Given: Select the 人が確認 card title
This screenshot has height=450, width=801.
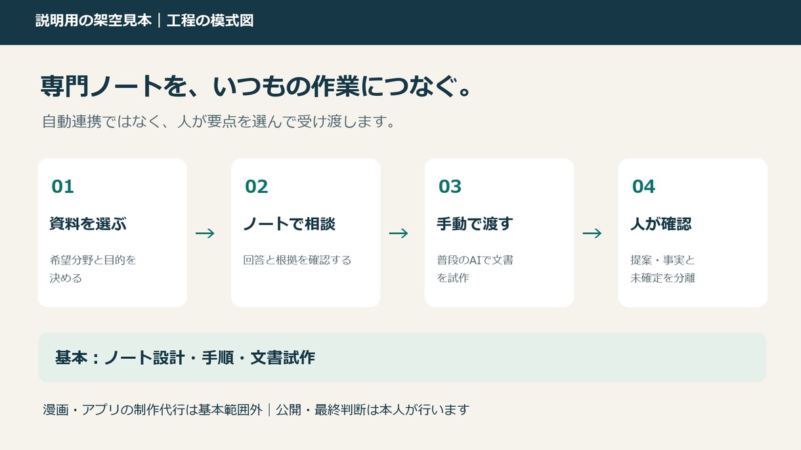Looking at the screenshot, I should pyautogui.click(x=661, y=224).
